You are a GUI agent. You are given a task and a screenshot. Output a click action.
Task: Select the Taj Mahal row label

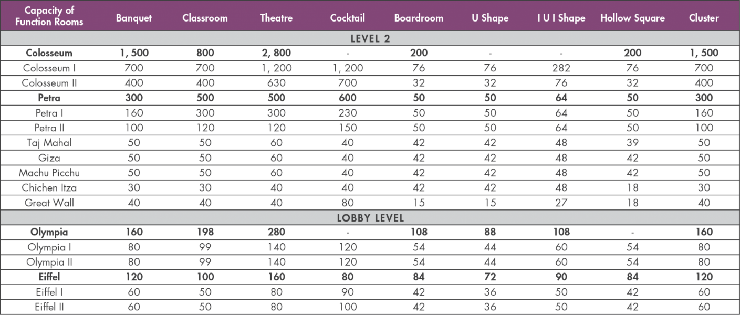pos(49,143)
